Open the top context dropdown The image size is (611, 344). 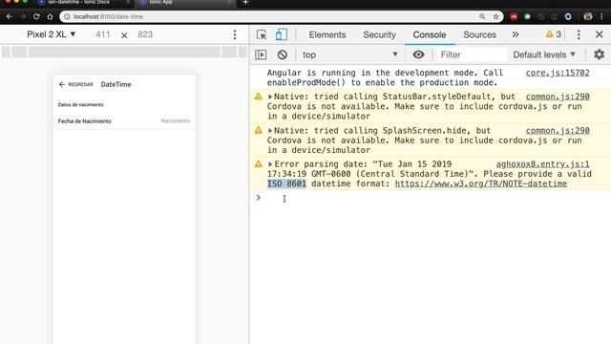pos(350,54)
